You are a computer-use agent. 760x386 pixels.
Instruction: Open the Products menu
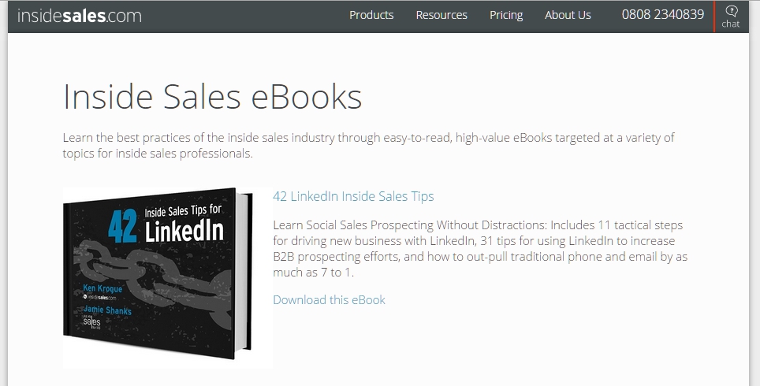371,15
